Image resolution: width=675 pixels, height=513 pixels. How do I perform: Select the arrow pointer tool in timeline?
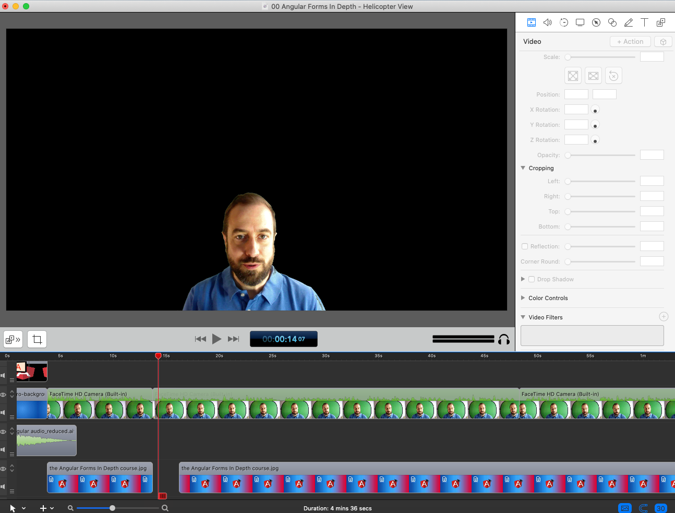pyautogui.click(x=13, y=508)
